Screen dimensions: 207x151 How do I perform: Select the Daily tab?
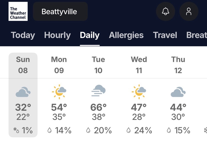click(x=90, y=35)
